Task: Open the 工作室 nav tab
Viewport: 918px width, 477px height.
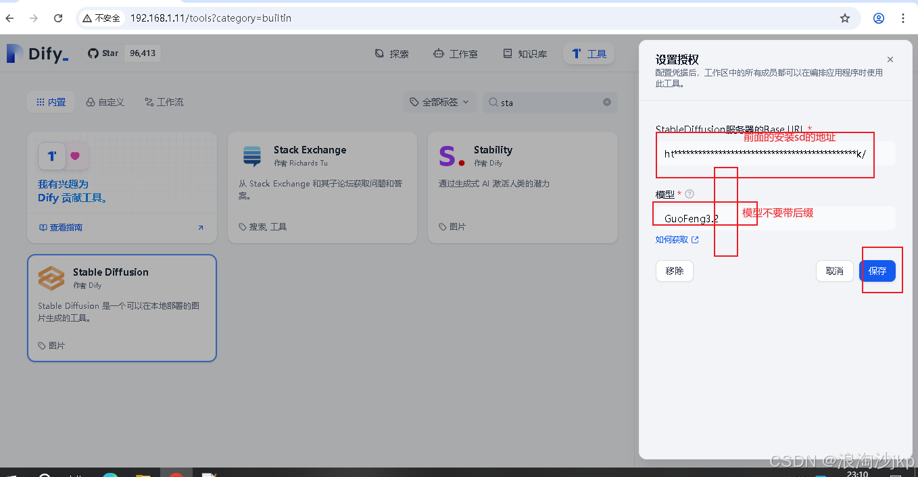Action: [456, 53]
